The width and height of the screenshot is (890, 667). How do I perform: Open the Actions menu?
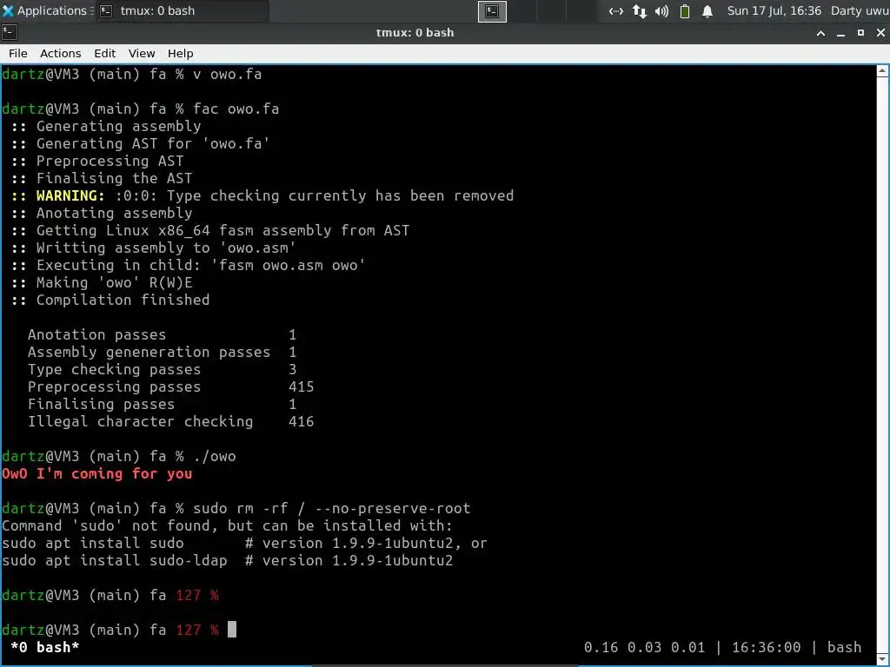[x=60, y=53]
